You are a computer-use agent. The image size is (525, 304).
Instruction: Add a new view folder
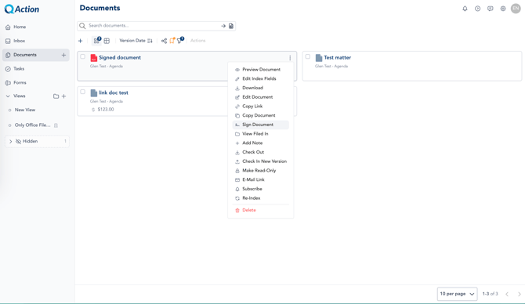tap(56, 96)
